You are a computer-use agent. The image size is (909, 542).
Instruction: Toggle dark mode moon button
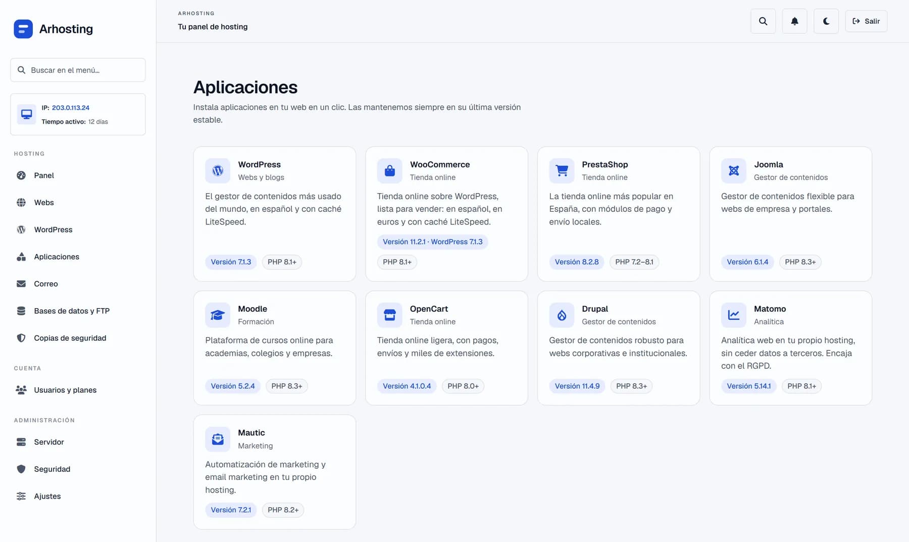click(x=826, y=21)
